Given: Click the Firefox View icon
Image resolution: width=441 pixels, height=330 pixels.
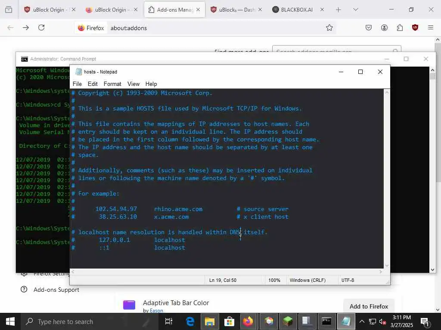Looking at the screenshot, I should (9, 9).
